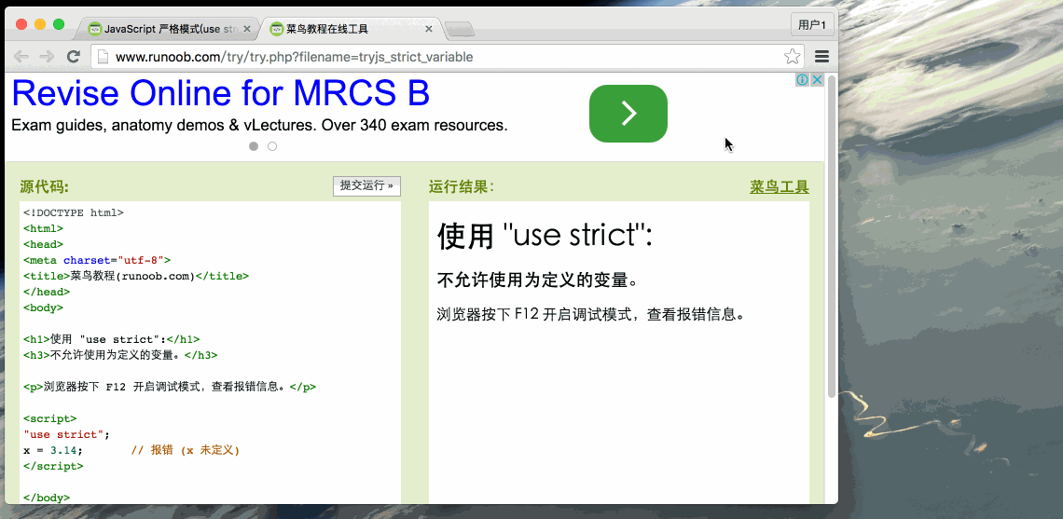Bookmark page with the star icon
1063x519 pixels.
(x=792, y=57)
